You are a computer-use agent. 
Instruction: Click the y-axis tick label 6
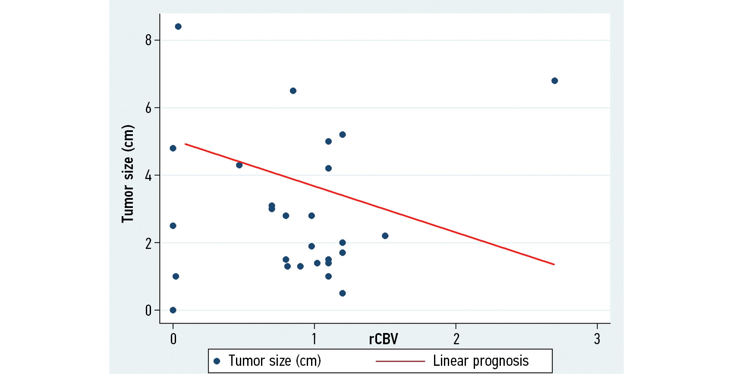pyautogui.click(x=148, y=108)
